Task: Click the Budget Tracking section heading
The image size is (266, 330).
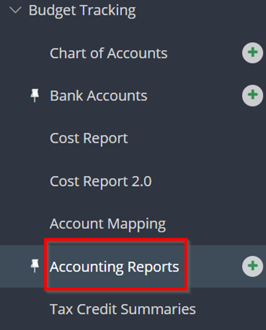Action: pos(82,11)
